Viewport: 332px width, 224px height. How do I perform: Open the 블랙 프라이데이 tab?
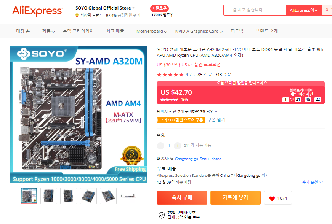tap(79, 31)
